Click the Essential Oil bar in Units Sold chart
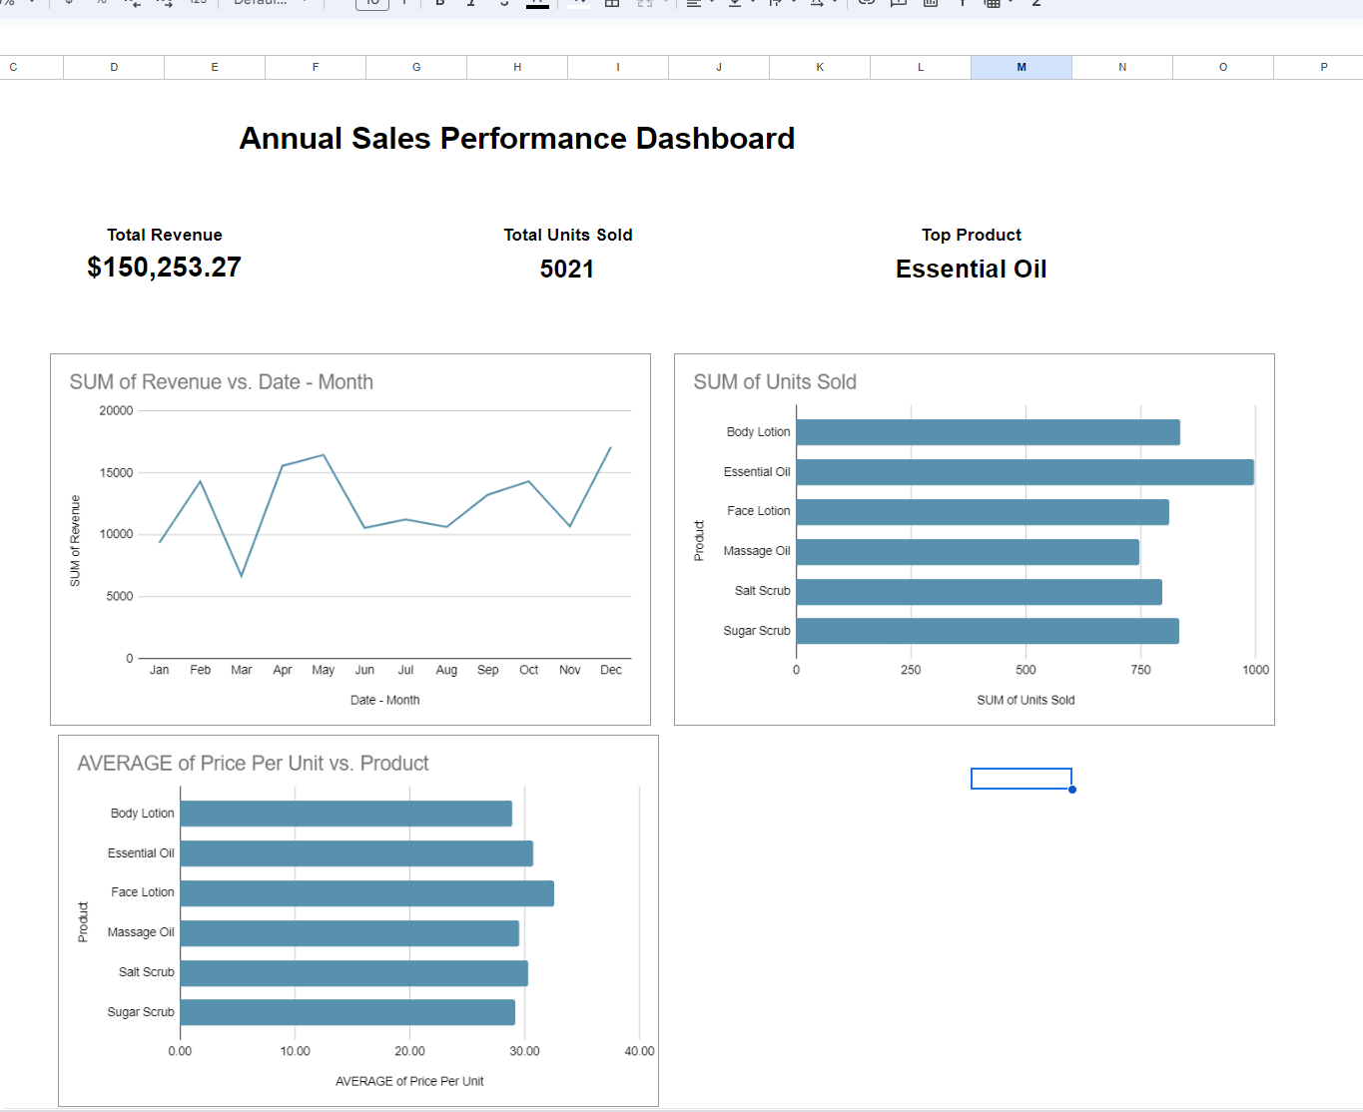The width and height of the screenshot is (1363, 1112). (x=1024, y=472)
